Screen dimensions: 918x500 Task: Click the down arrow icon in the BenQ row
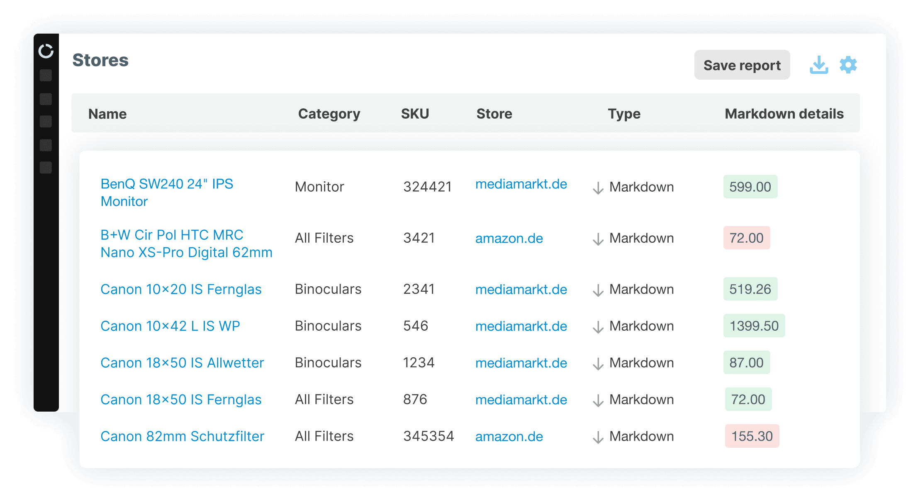click(x=598, y=188)
